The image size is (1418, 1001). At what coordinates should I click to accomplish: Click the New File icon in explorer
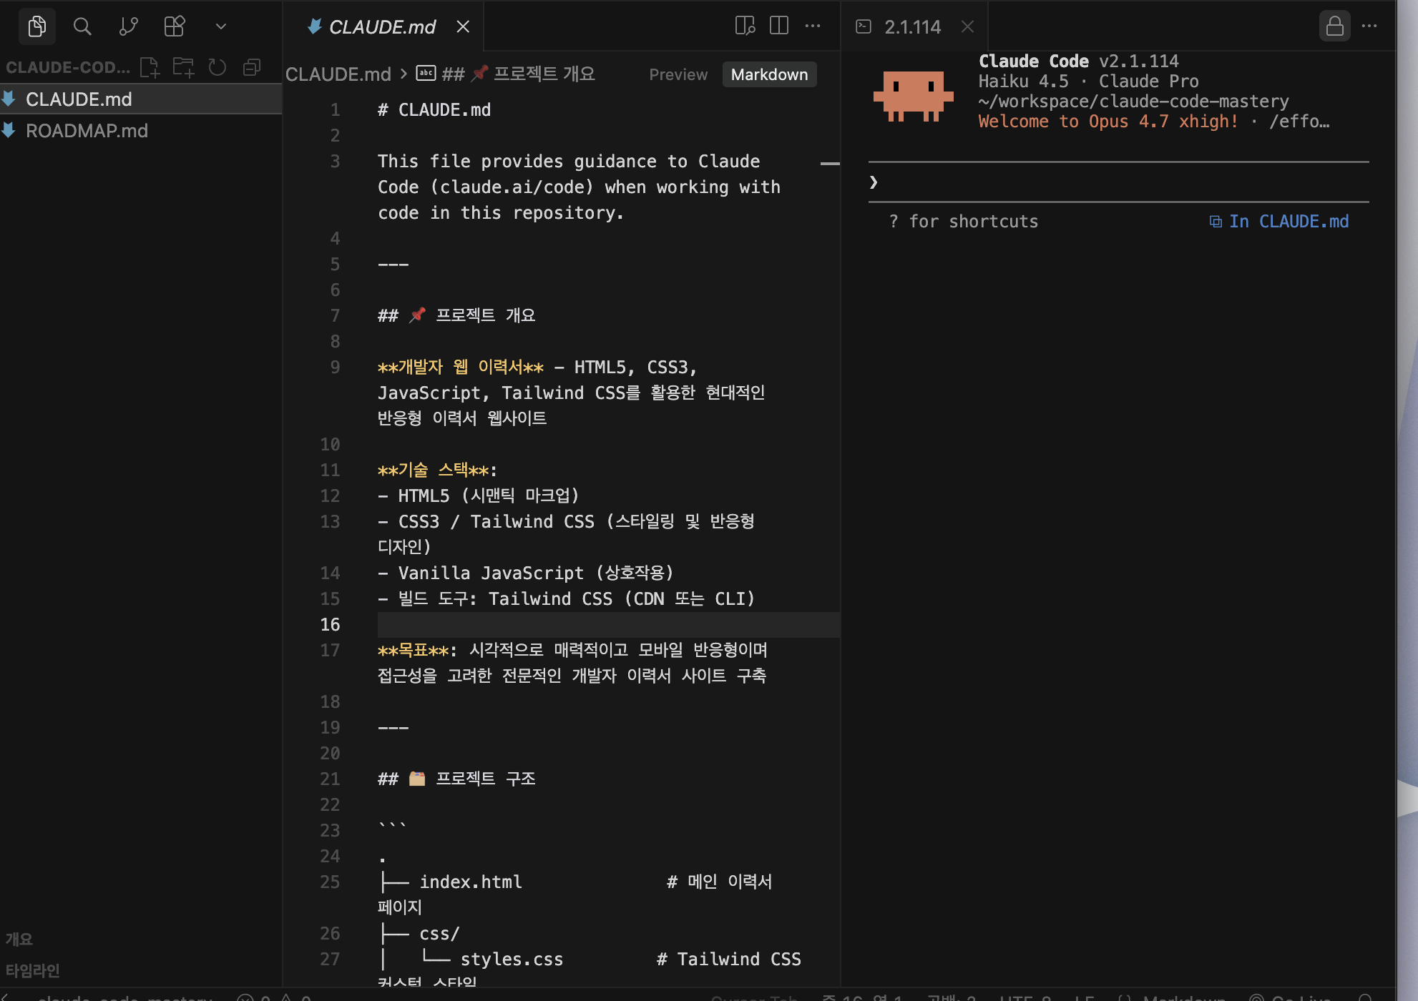[150, 67]
